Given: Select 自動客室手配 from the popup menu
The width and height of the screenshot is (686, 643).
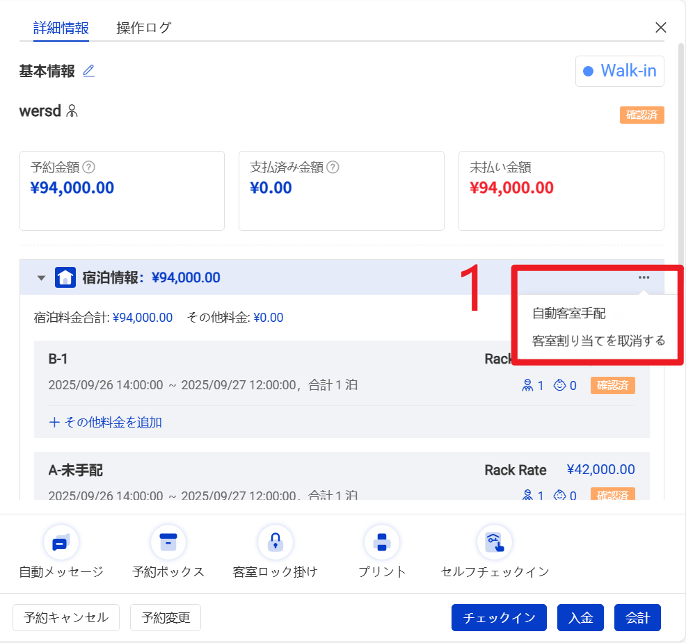Looking at the screenshot, I should point(568,314).
